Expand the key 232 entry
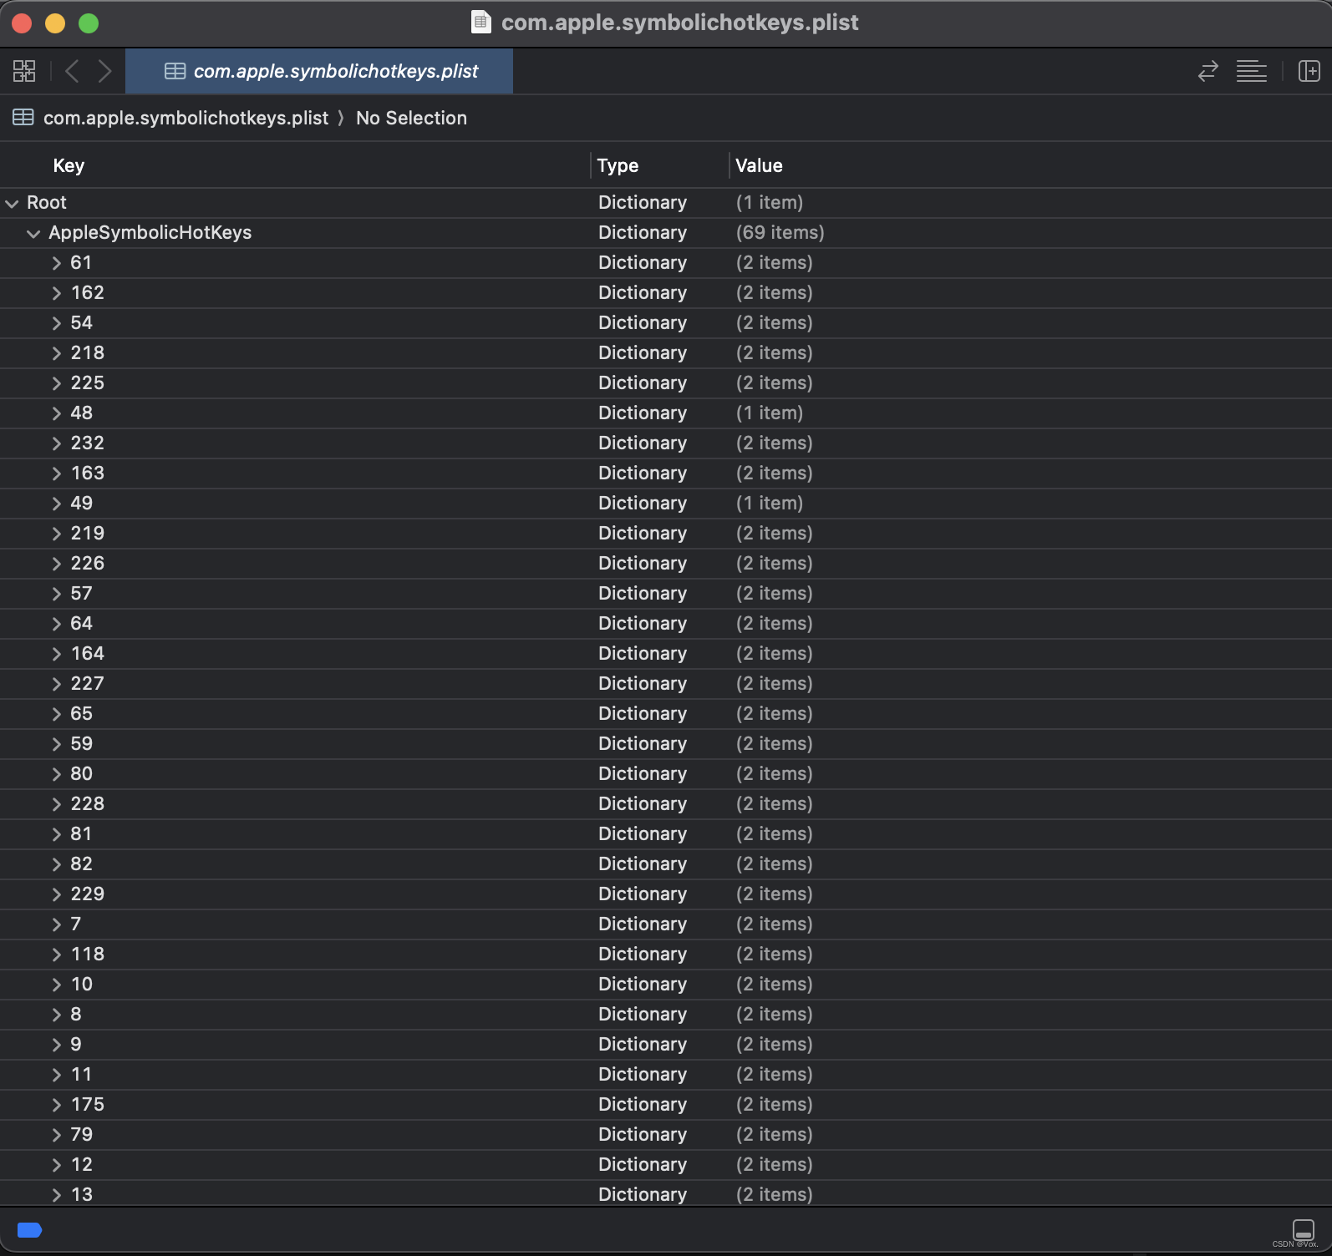 (56, 443)
